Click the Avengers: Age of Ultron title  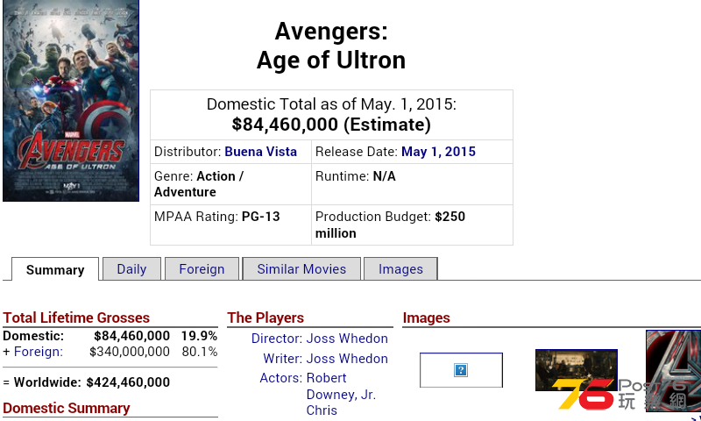(x=331, y=46)
